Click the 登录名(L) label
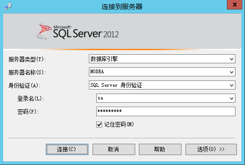This screenshot has width=245, height=165. click(30, 99)
